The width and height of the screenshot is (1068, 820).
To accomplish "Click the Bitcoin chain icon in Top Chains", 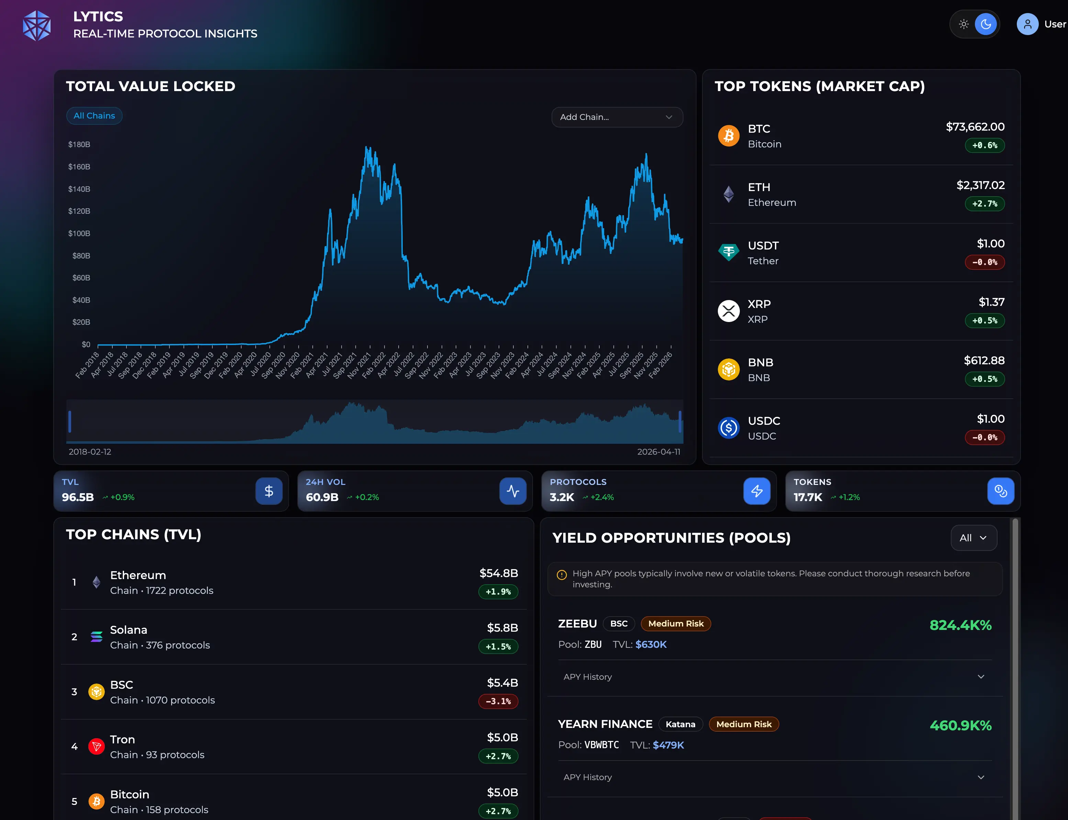I will pyautogui.click(x=97, y=801).
